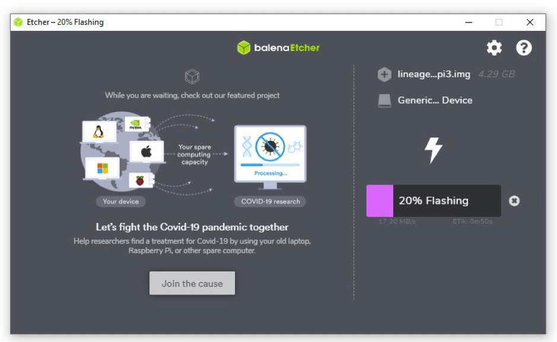Click the Raspberry Pi device image
Image resolution: width=557 pixels, height=342 pixels.
point(141,180)
